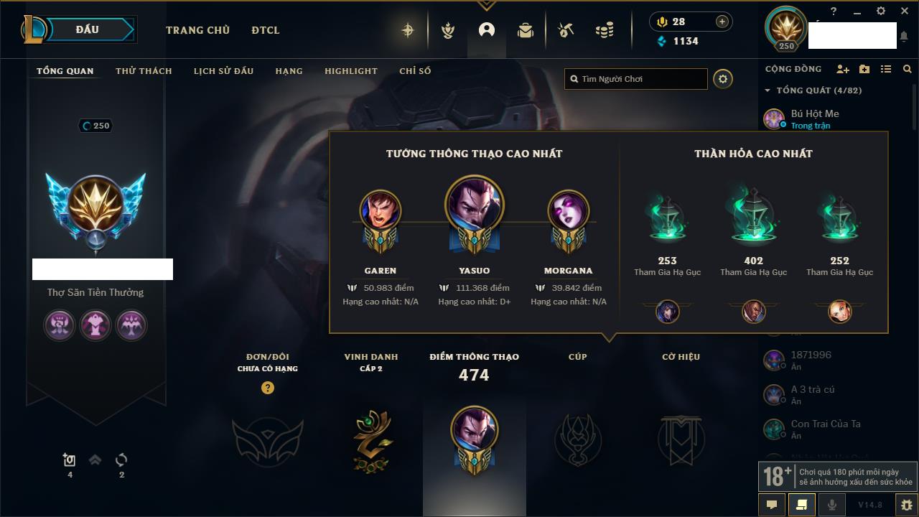
Task: Toggle the chat window button
Action: point(772,505)
